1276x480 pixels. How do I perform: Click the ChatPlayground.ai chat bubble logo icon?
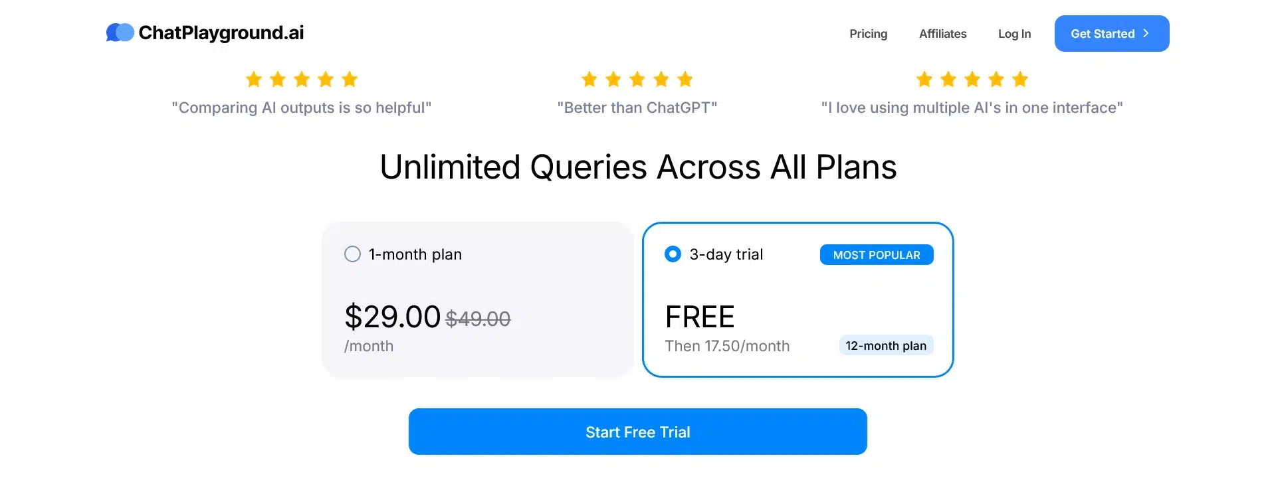pyautogui.click(x=120, y=32)
